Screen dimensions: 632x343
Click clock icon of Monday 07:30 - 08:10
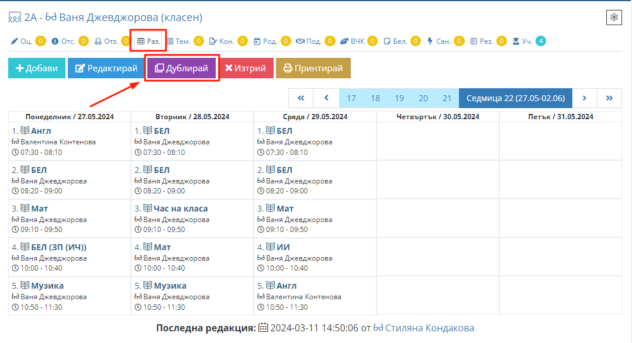point(15,153)
